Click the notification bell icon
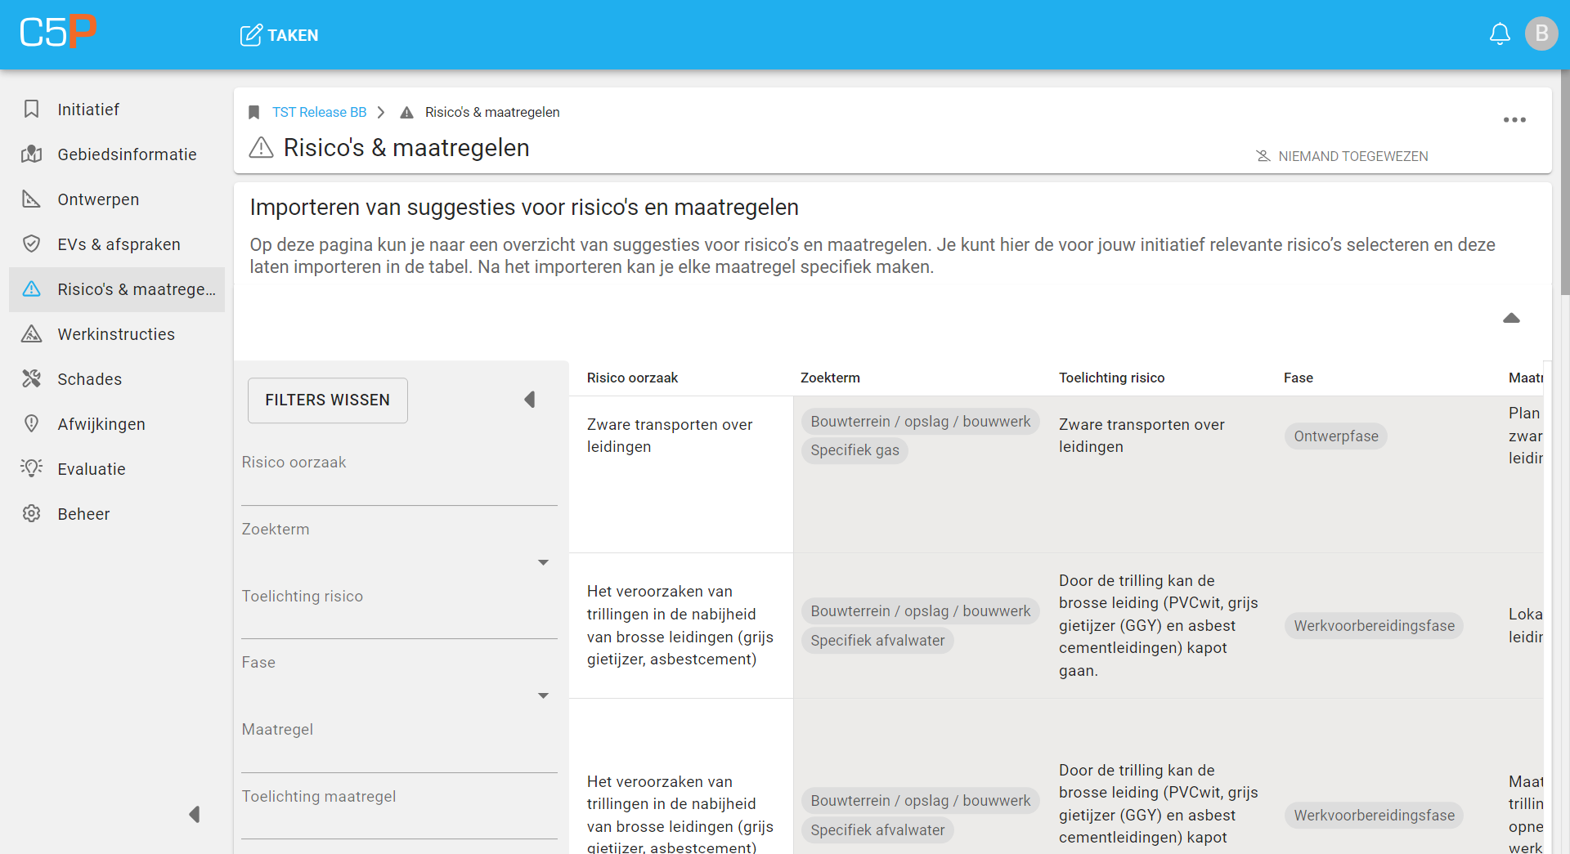The image size is (1570, 854). tap(1499, 34)
